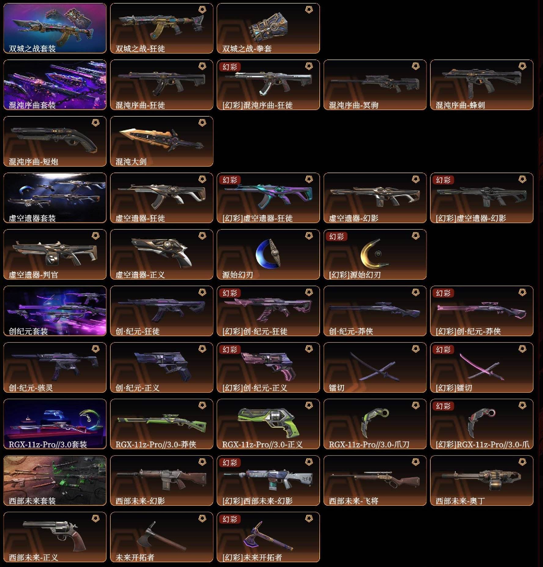
Task: Open the 虚空遗器套装 bundle thumbnail
Action: coord(55,198)
